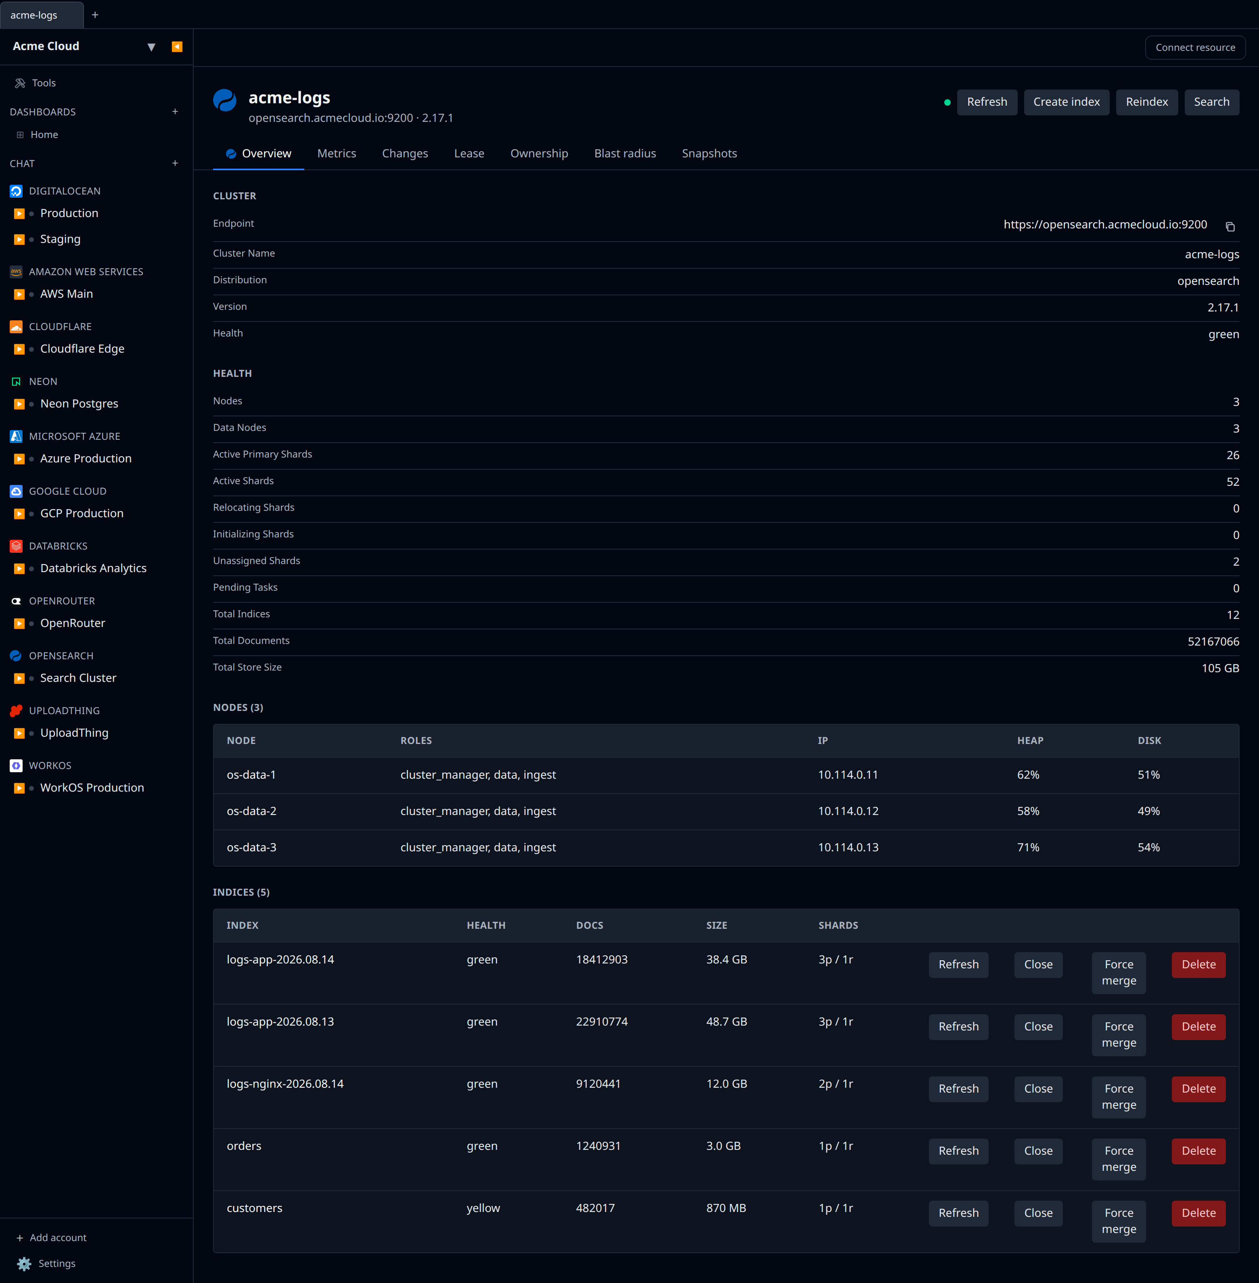
Task: Click Add account in sidebar
Action: [52, 1237]
